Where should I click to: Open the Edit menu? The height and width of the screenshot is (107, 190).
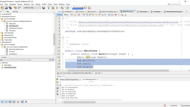(x=1, y=4)
